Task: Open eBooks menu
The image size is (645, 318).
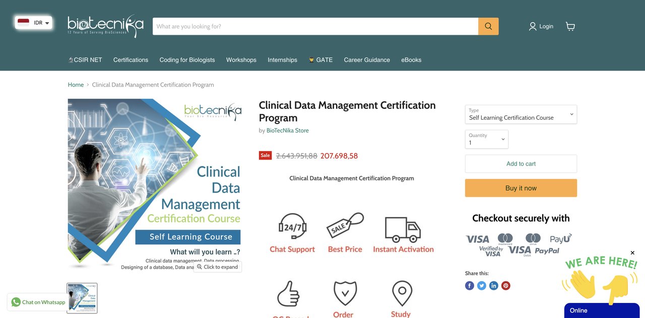Action: (x=411, y=60)
